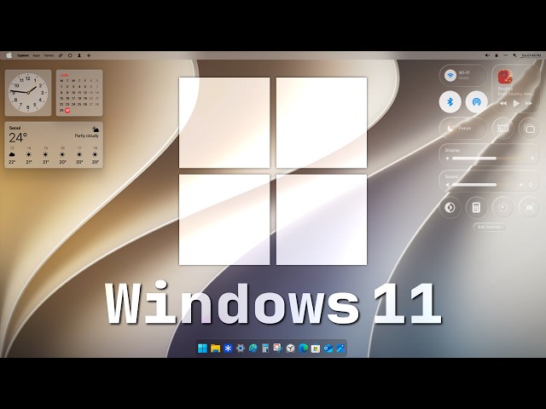Viewport: 546px width, 409px height.
Task: Open the Apps menu in top bar
Action: click(x=36, y=55)
